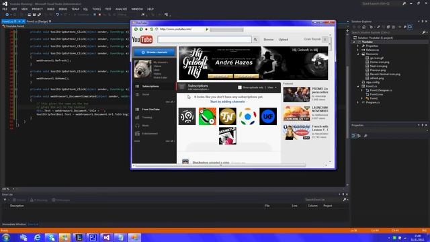
Task: Click the green refresh icon in browser toolbar
Action: click(x=151, y=29)
